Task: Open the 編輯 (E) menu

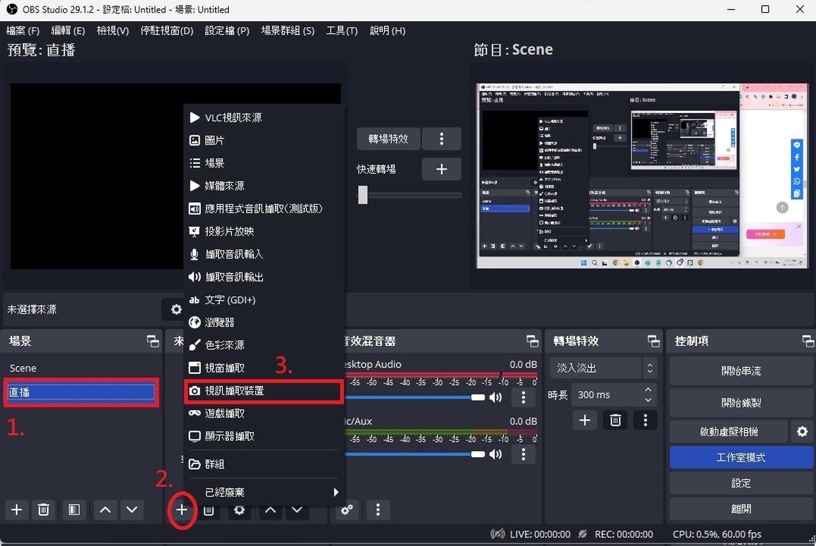Action: coord(68,31)
